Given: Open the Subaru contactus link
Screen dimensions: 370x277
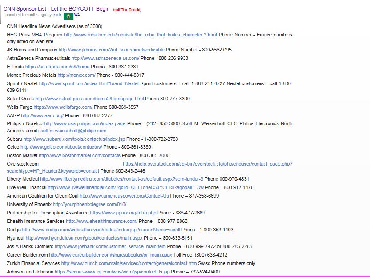Looking at the screenshot, I should coord(74,139).
